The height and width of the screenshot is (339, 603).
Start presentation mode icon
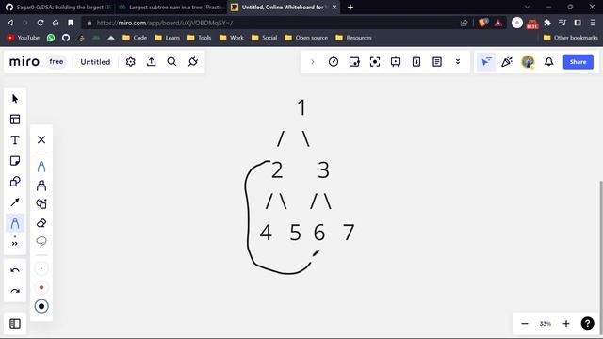pos(396,62)
